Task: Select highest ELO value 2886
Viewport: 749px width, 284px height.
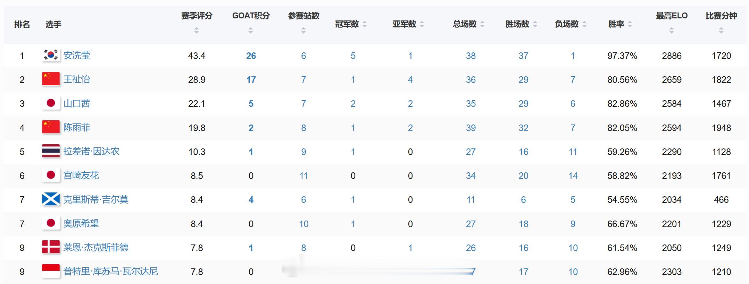Action: [672, 56]
